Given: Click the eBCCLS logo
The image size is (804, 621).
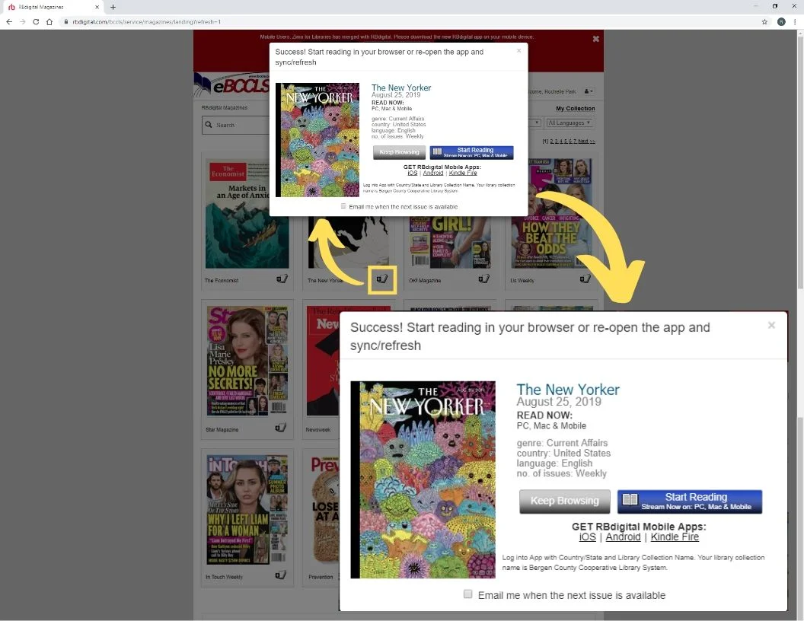Looking at the screenshot, I should pos(231,84).
